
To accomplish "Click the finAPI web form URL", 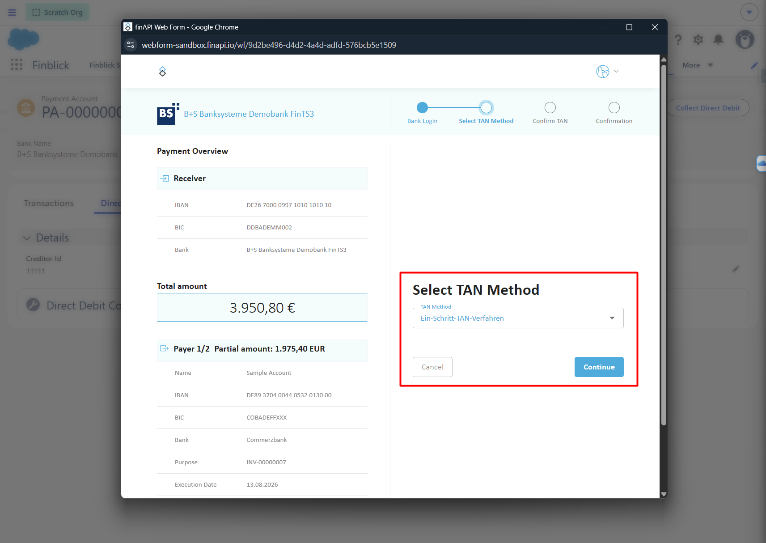I will click(x=269, y=45).
